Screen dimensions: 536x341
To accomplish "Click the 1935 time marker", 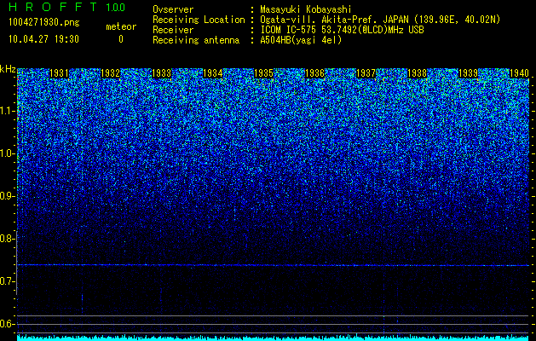I will coord(264,73).
